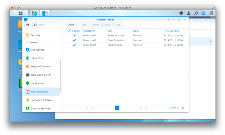Click the Power off action cell
Viewport: 225px width, 135px height.
(x=137, y=36)
